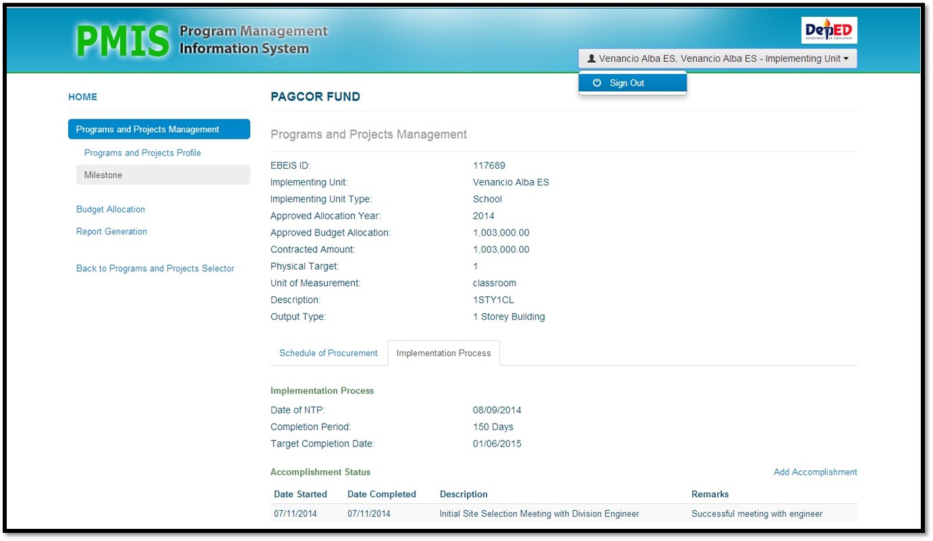Click the Date of NTP value 08/09/2014
933x541 pixels.
[x=497, y=411]
